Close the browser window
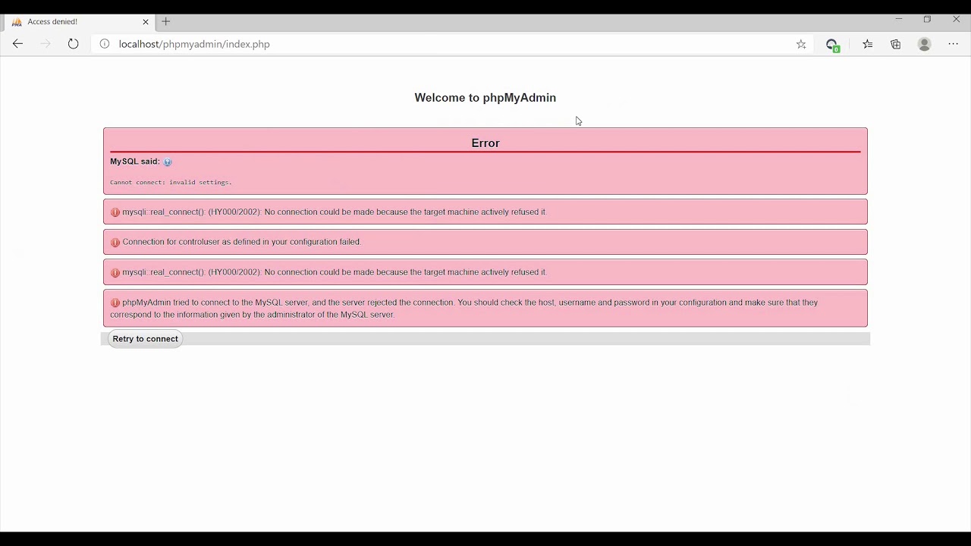971x546 pixels. [x=956, y=19]
